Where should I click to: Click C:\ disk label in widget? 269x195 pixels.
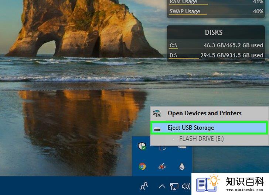click(173, 45)
